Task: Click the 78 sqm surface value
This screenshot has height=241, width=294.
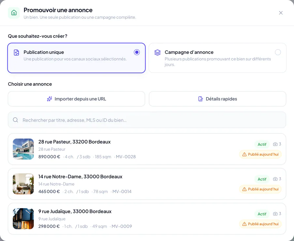Action: (100, 191)
